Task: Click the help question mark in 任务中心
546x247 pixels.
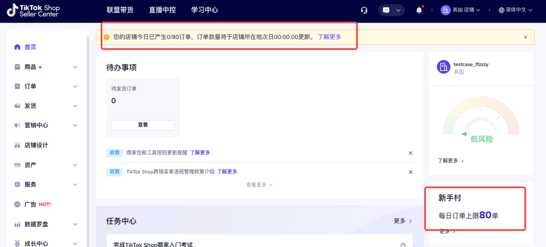Action: (403, 245)
